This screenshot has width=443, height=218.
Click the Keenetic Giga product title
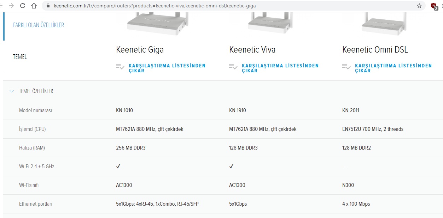pyautogui.click(x=140, y=50)
